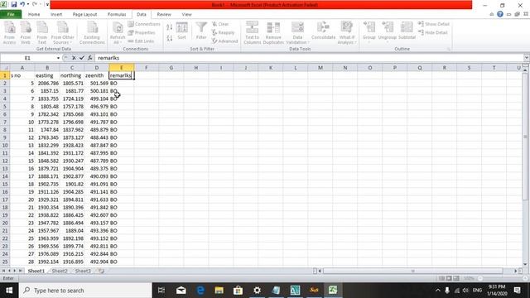
Task: Switch to the Page Layout tab
Action: pos(84,14)
